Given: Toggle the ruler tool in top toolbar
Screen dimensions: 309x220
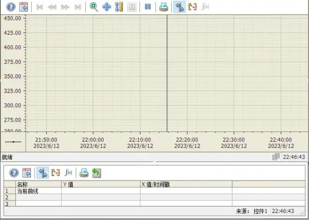Looking at the screenshot, I should click(180, 7).
